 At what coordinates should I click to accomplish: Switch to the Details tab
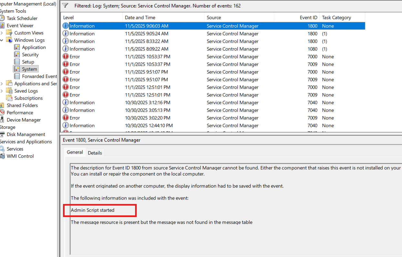95,153
